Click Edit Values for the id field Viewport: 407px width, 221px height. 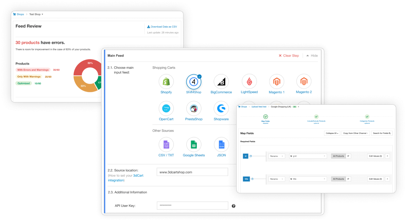click(375, 156)
